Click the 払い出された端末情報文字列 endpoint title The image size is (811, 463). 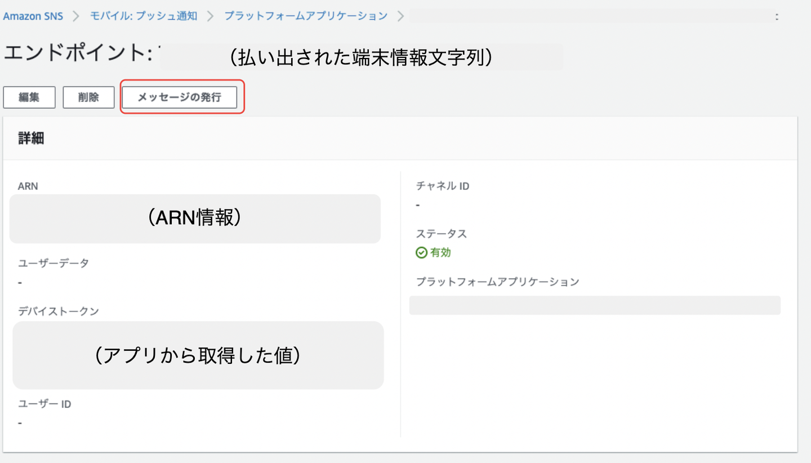[361, 57]
